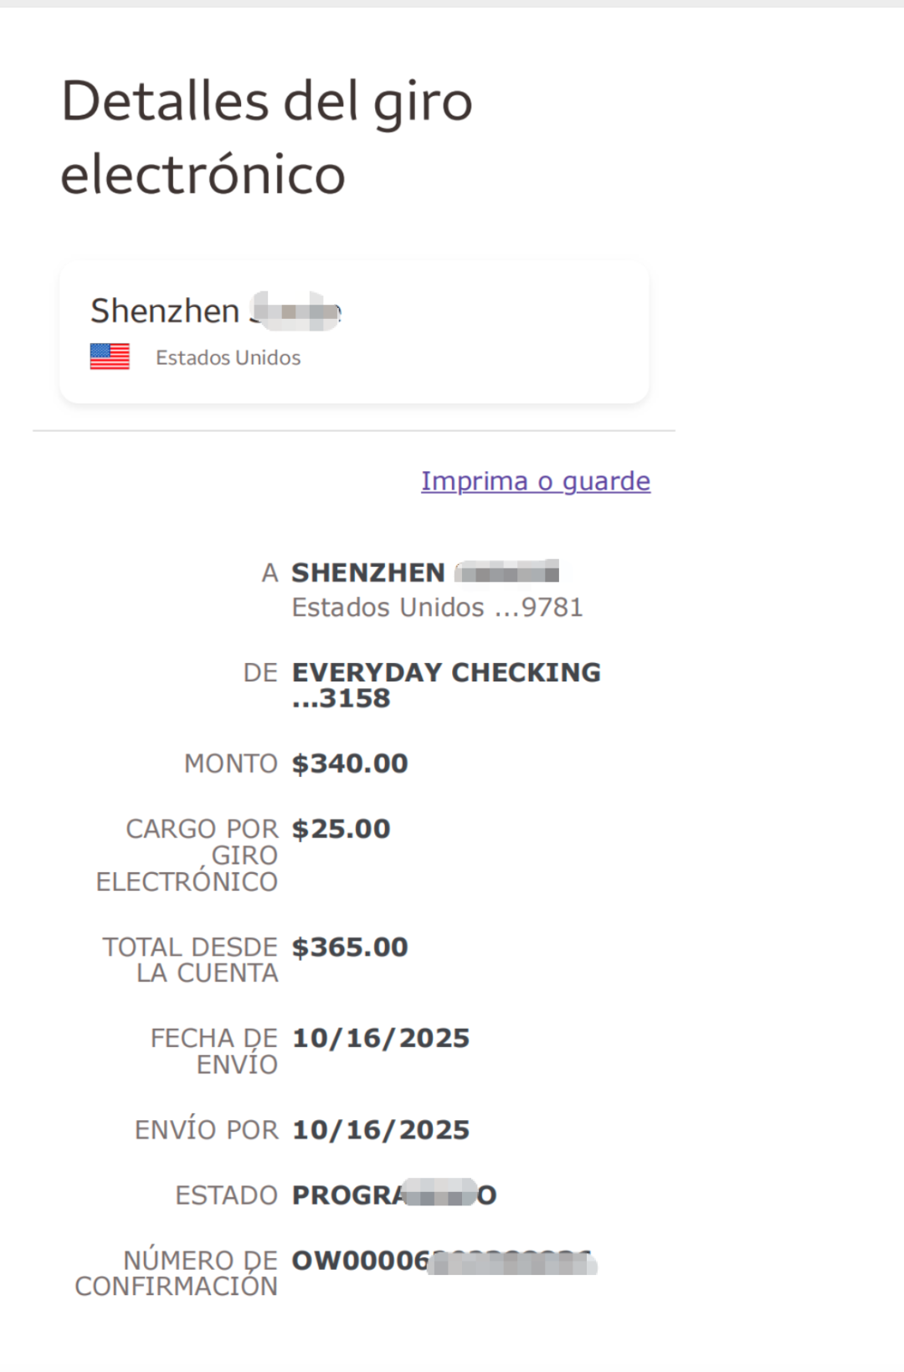Viewport: 904px width, 1372px height.
Task: Click Estados Unidos label beside the flag
Action: pyautogui.click(x=228, y=358)
